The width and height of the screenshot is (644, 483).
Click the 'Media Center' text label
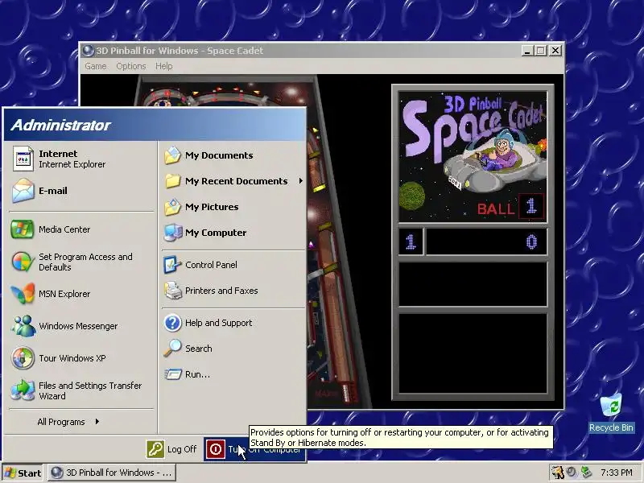pyautogui.click(x=64, y=229)
